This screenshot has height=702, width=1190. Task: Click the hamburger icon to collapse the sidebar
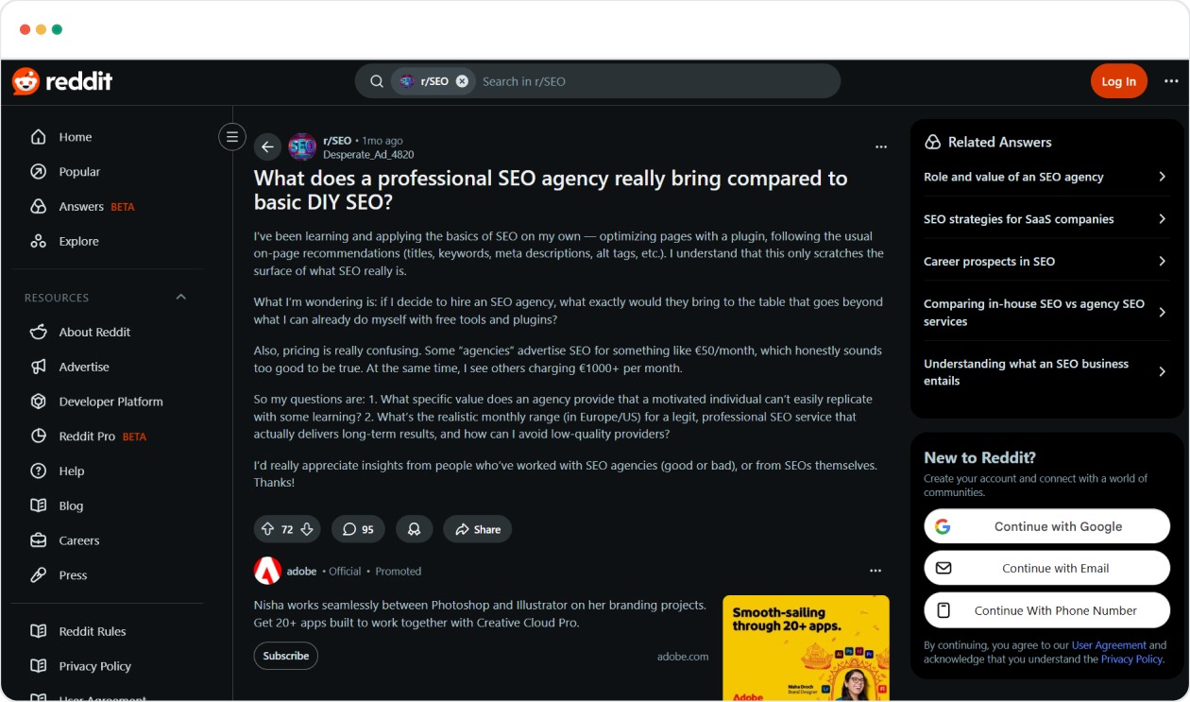click(231, 136)
